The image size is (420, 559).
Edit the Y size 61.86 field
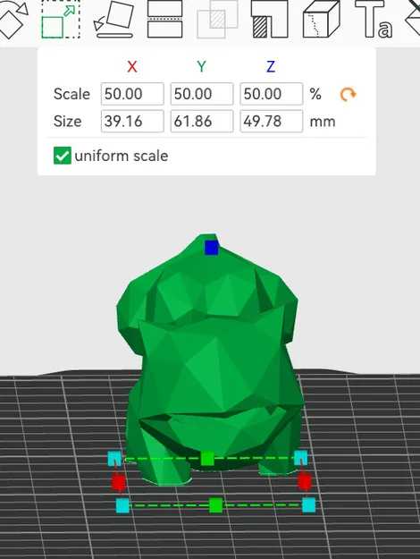click(x=202, y=122)
